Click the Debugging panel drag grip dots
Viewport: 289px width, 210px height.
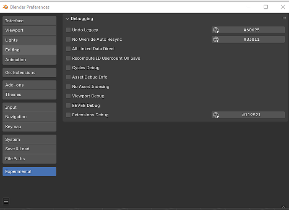[284, 18]
